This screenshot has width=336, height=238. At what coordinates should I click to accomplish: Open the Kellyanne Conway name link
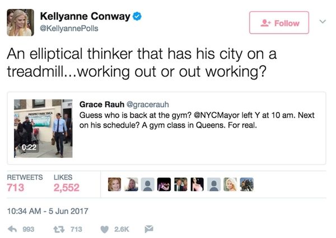85,16
